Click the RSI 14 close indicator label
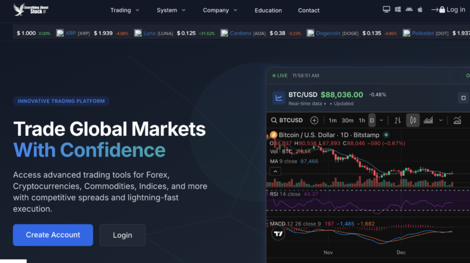 [285, 194]
